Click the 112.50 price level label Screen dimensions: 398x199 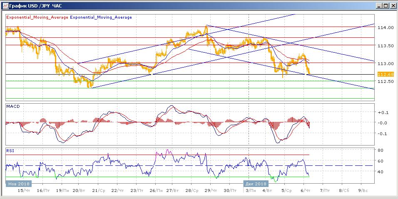(x=385, y=81)
